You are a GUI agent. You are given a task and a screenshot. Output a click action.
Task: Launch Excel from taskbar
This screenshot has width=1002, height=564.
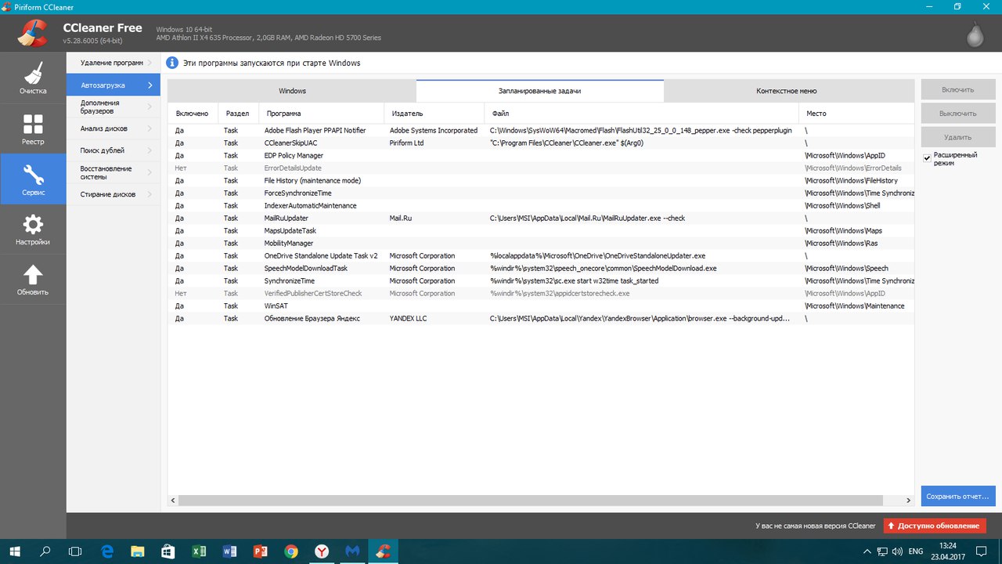pos(199,551)
